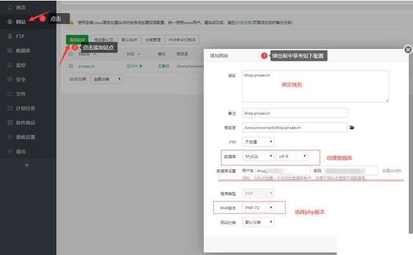Click the 默认站点 button
The height and width of the screenshot is (255, 413).
(129, 40)
